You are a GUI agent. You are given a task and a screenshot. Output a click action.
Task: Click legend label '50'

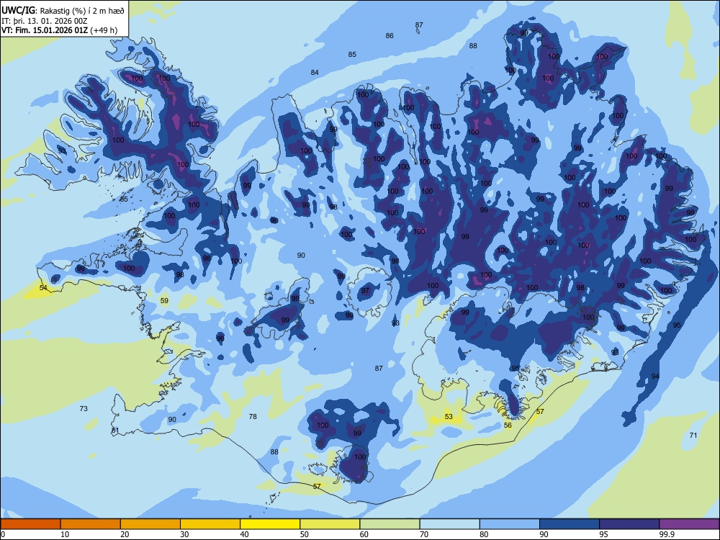(x=305, y=534)
